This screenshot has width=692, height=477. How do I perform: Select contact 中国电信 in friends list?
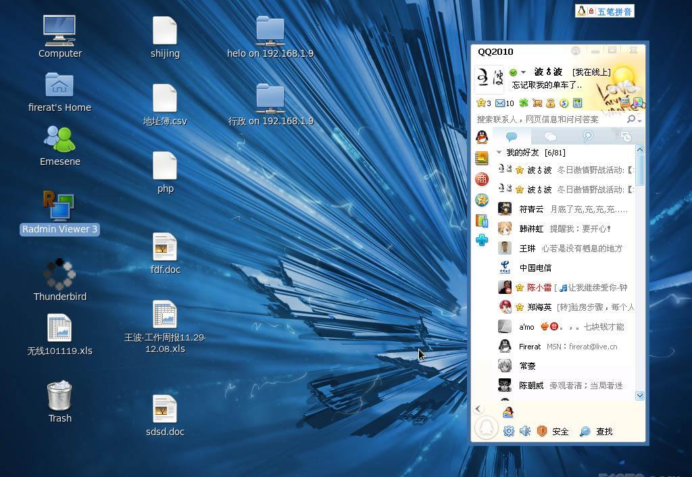click(x=565, y=268)
